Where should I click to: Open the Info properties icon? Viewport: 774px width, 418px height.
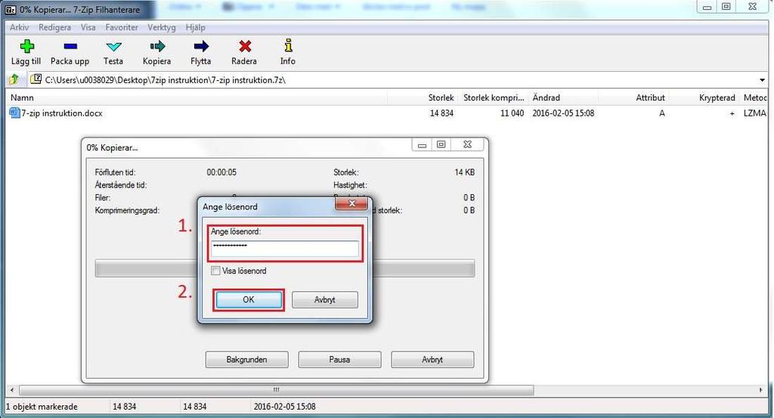(x=288, y=45)
